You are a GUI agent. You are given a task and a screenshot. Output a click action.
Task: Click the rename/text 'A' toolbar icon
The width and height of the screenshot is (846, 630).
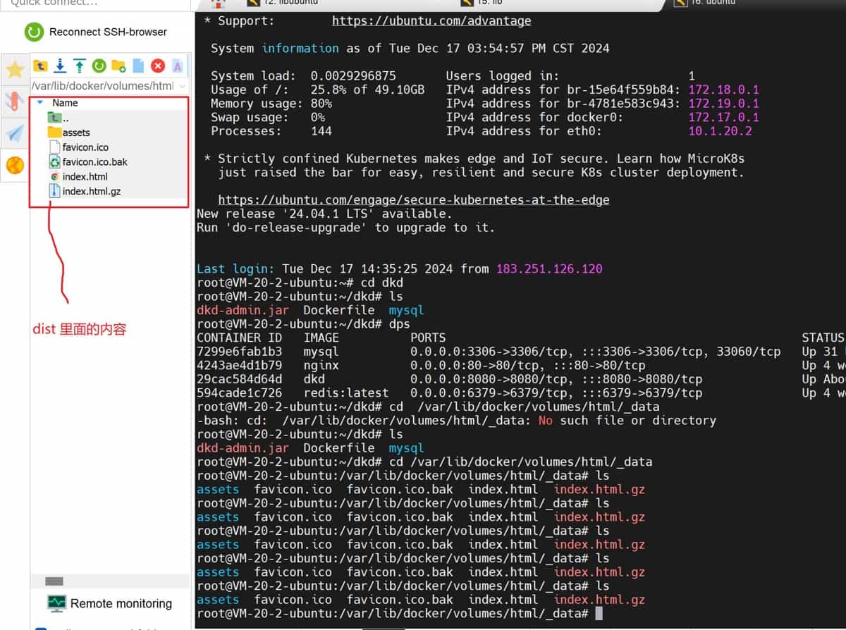click(178, 66)
